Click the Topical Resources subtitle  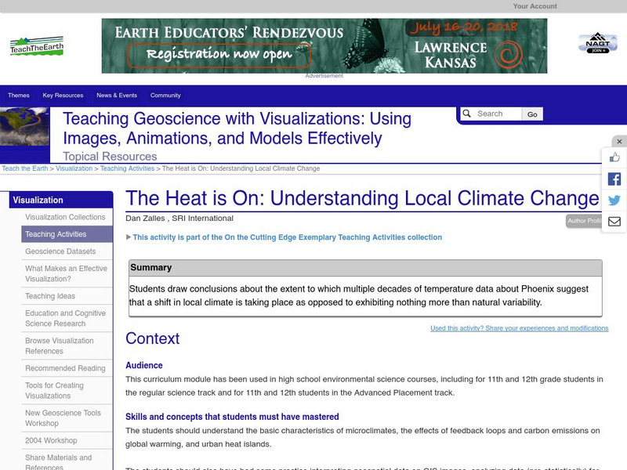[x=110, y=156]
